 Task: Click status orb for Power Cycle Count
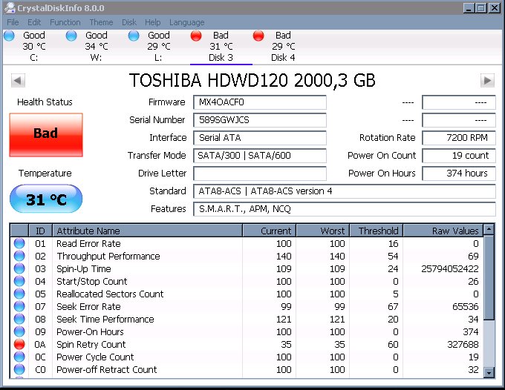(x=19, y=357)
